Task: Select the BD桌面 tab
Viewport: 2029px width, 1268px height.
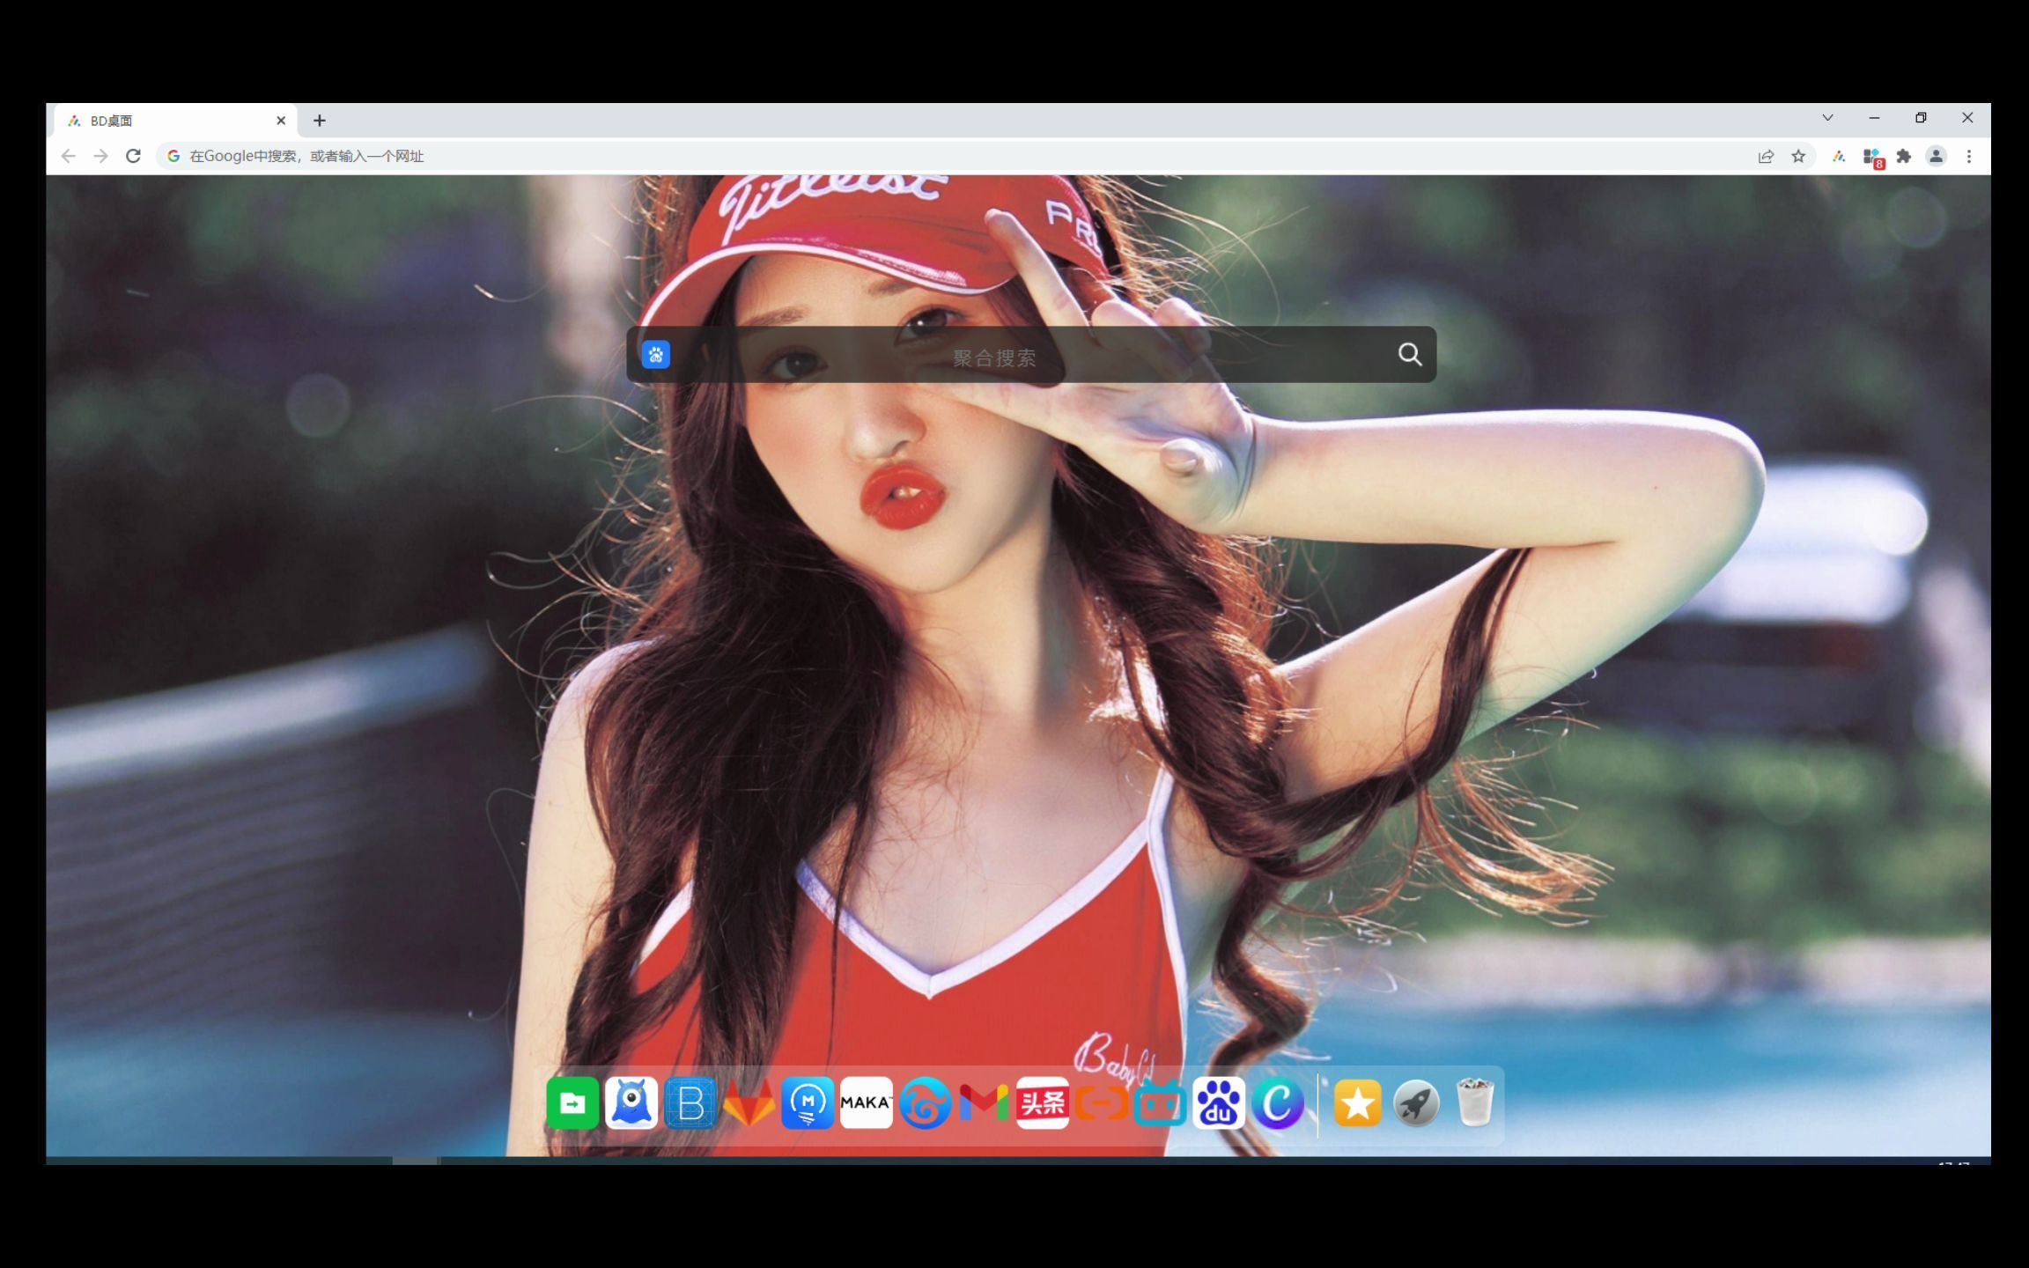Action: coord(176,121)
